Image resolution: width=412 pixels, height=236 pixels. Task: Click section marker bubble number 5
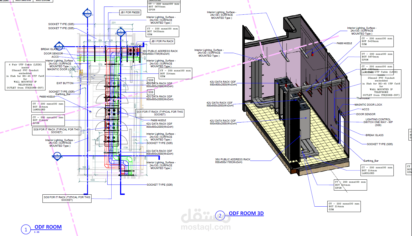87,13
